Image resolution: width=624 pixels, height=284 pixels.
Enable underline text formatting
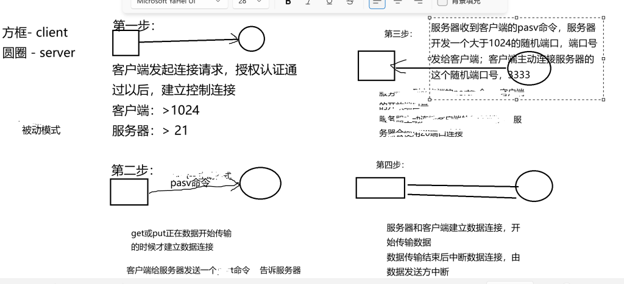[x=330, y=2]
